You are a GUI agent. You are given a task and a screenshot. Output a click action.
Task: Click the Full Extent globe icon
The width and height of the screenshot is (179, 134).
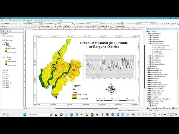(48, 26)
